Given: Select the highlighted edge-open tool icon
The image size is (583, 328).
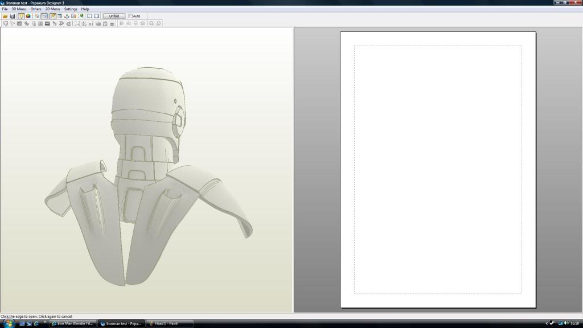Looking at the screenshot, I should pos(44,17).
